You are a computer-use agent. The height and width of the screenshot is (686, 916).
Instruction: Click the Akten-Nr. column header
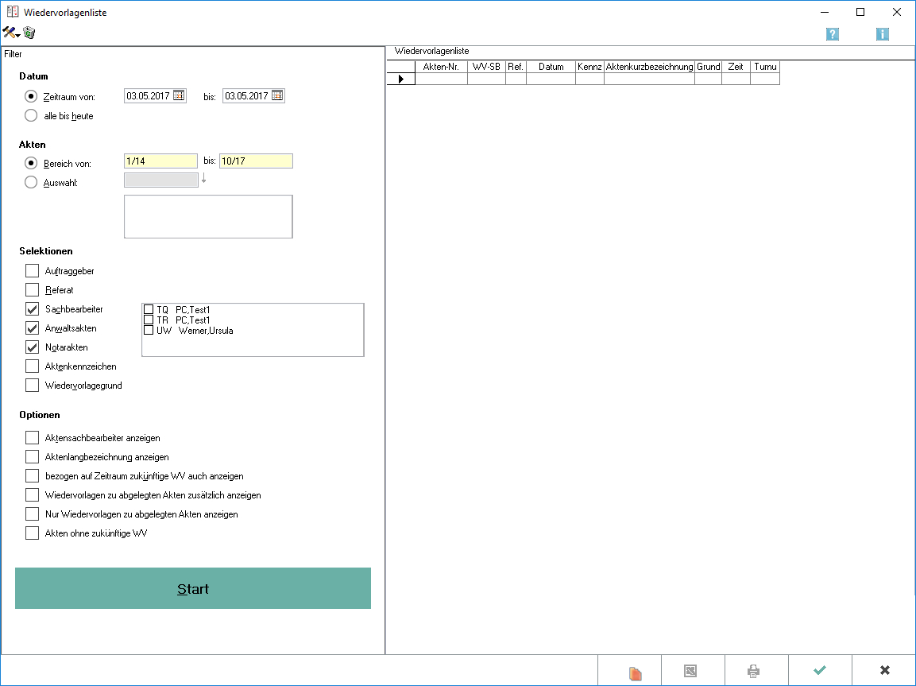441,67
